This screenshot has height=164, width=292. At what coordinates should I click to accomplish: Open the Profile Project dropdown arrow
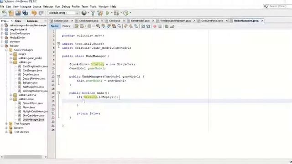pos(130,13)
